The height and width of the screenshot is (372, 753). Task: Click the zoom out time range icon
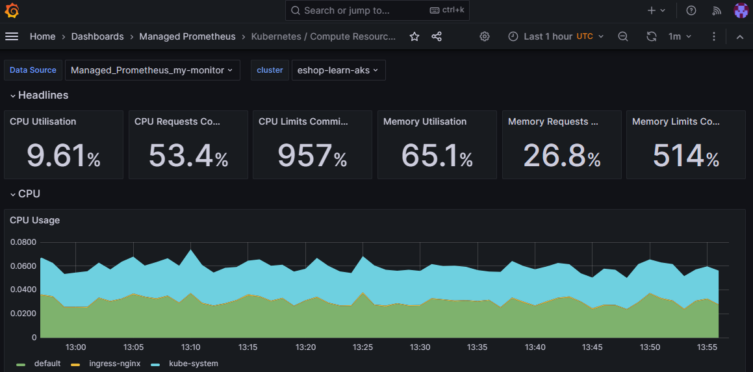(623, 36)
